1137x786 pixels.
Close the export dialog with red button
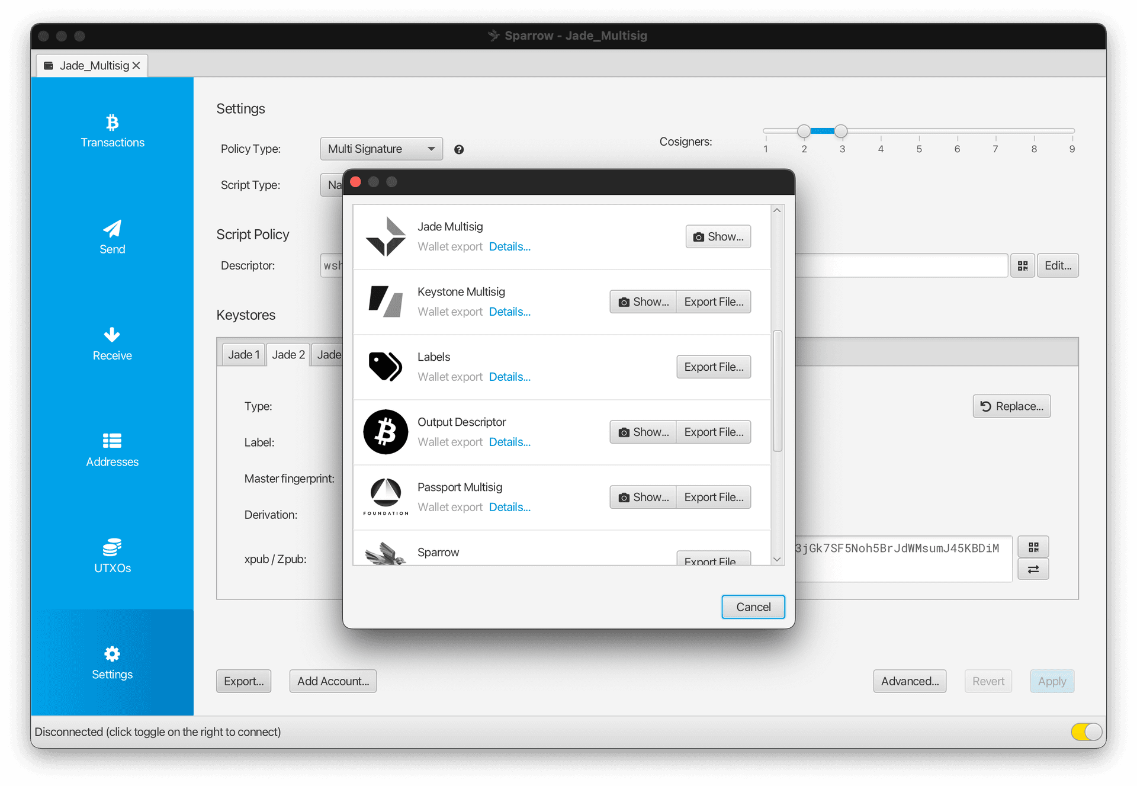coord(356,182)
